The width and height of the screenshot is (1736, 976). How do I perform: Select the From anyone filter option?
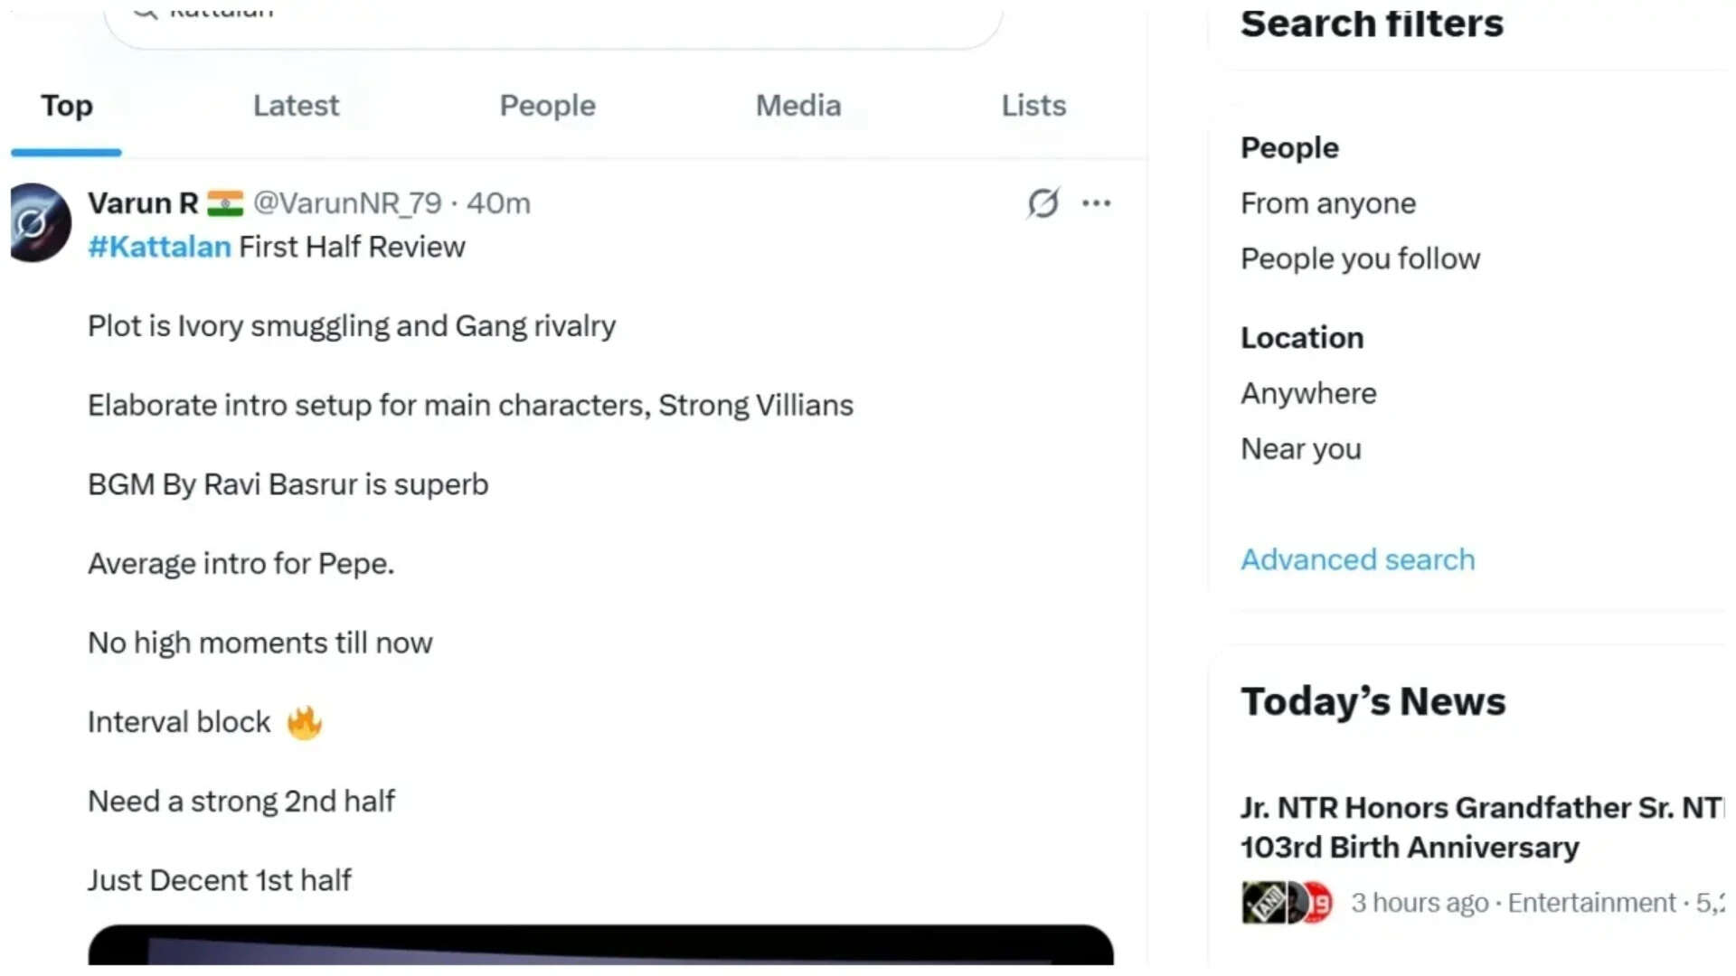click(1328, 203)
